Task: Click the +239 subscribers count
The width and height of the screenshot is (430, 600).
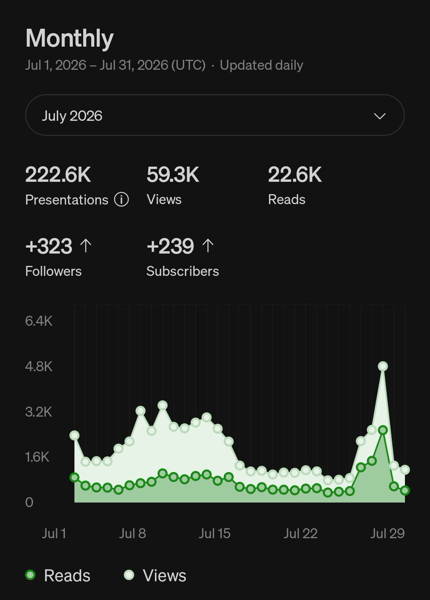Action: 170,246
